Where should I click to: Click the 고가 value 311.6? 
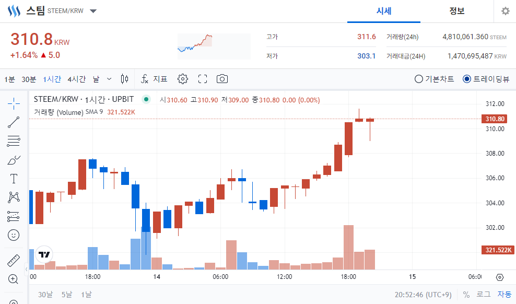[x=366, y=37]
